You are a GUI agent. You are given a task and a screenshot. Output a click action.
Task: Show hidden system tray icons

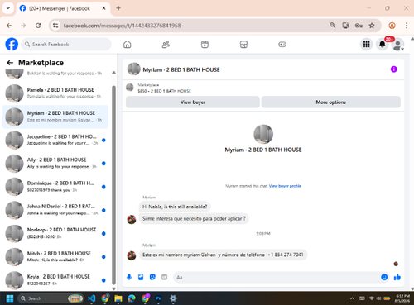(352, 298)
